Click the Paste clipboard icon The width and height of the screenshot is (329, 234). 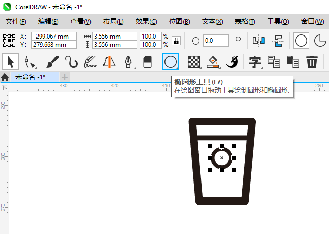tap(293, 62)
